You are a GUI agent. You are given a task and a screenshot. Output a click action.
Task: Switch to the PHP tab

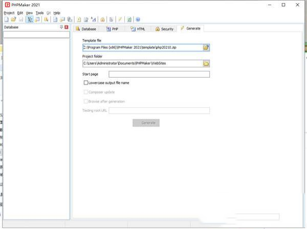tap(113, 29)
